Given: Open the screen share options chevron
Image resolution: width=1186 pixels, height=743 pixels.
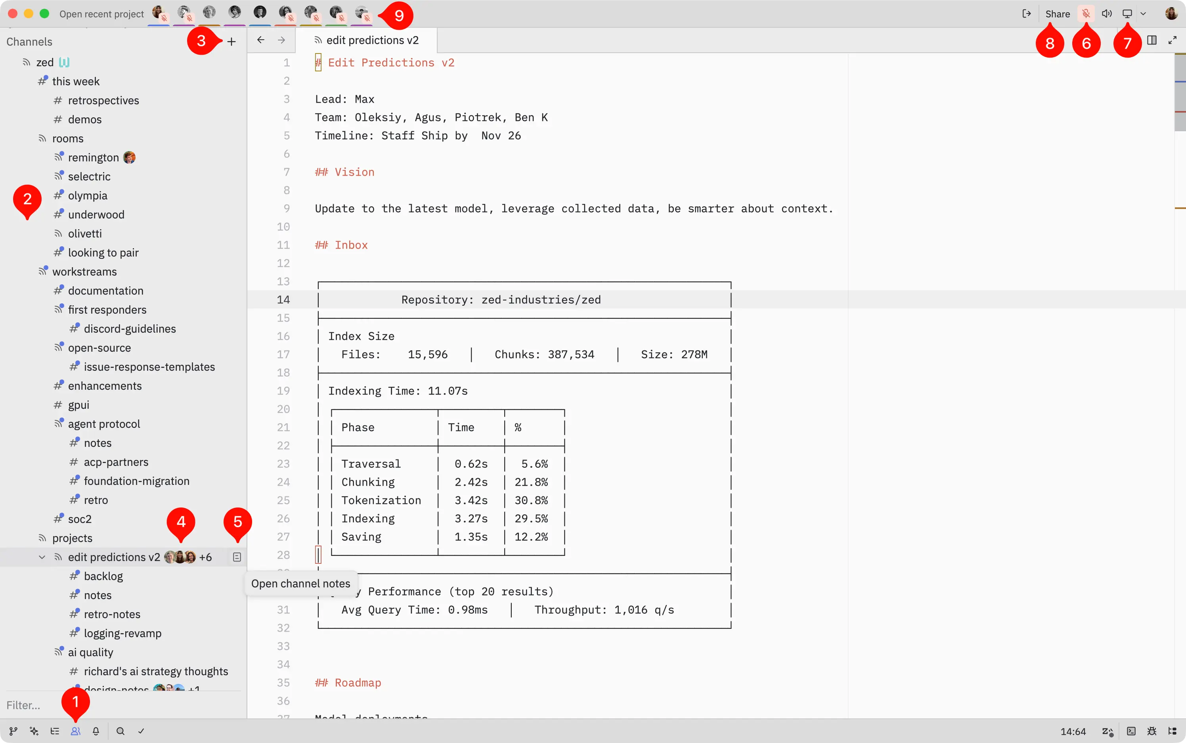Looking at the screenshot, I should point(1144,13).
